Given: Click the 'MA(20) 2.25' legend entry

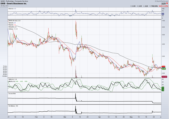Looking at the screenshot, I should 12,23.
